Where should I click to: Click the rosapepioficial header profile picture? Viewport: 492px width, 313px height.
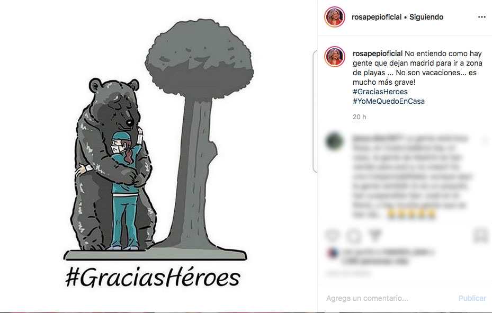(x=335, y=16)
